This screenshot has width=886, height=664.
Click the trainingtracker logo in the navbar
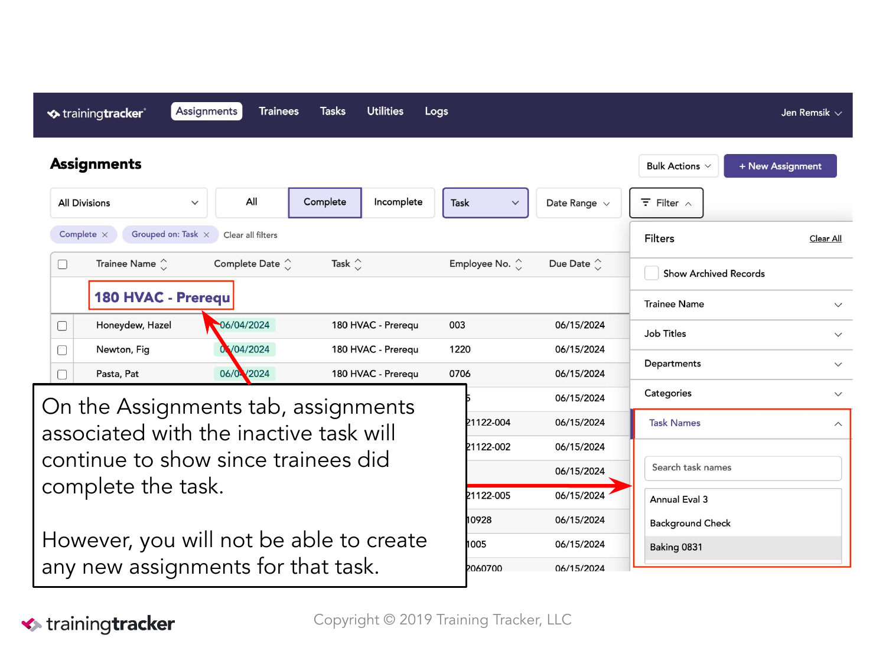[x=97, y=113]
